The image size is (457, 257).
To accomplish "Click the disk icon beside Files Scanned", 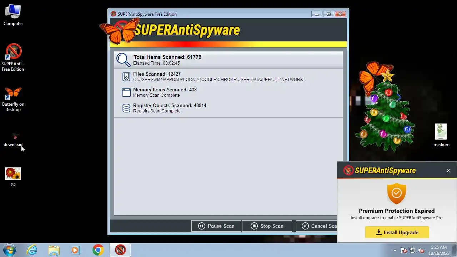I will (x=126, y=77).
